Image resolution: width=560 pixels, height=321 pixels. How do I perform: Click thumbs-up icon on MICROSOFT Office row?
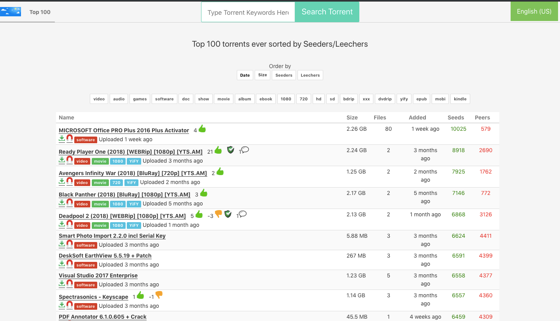pyautogui.click(x=202, y=129)
